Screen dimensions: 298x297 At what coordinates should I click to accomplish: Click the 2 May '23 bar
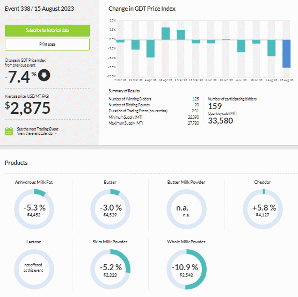[180, 35]
